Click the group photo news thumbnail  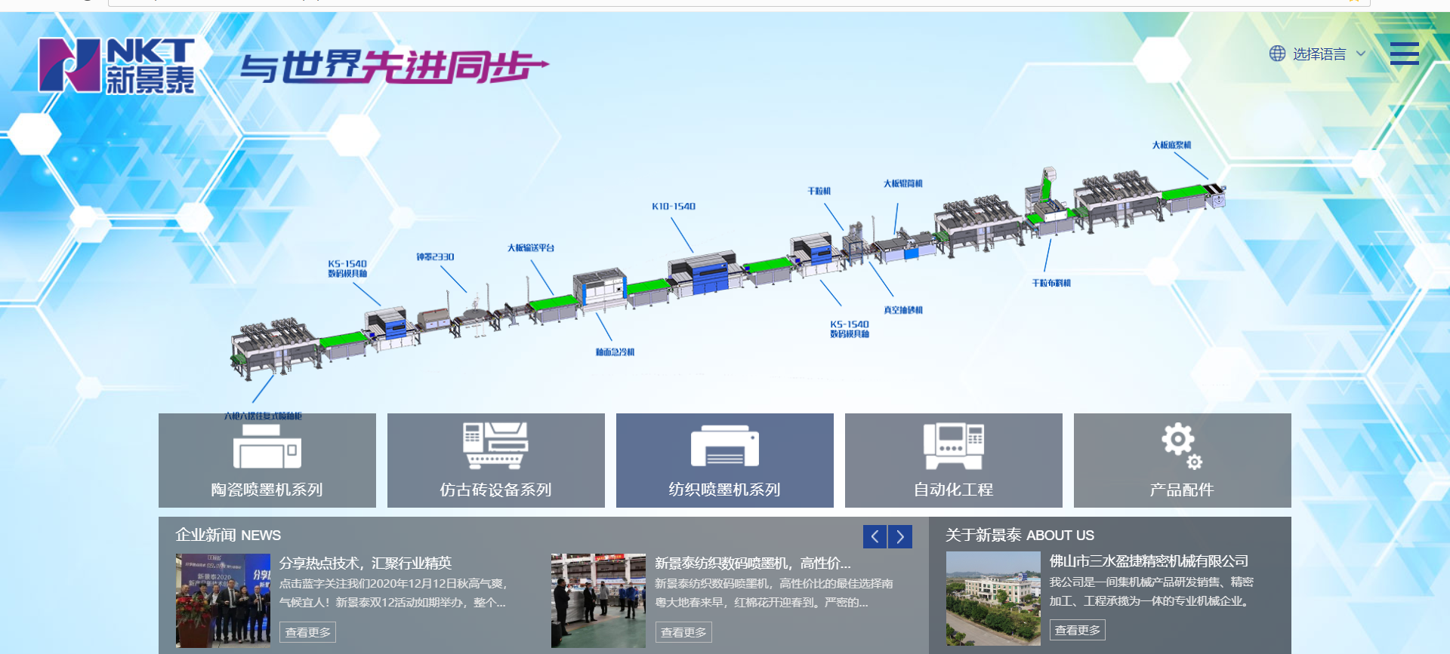pos(223,600)
